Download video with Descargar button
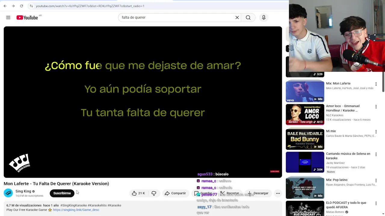 (x=258, y=193)
